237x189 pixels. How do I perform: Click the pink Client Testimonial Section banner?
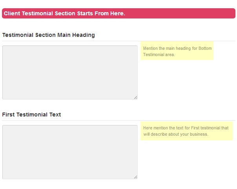[118, 13]
